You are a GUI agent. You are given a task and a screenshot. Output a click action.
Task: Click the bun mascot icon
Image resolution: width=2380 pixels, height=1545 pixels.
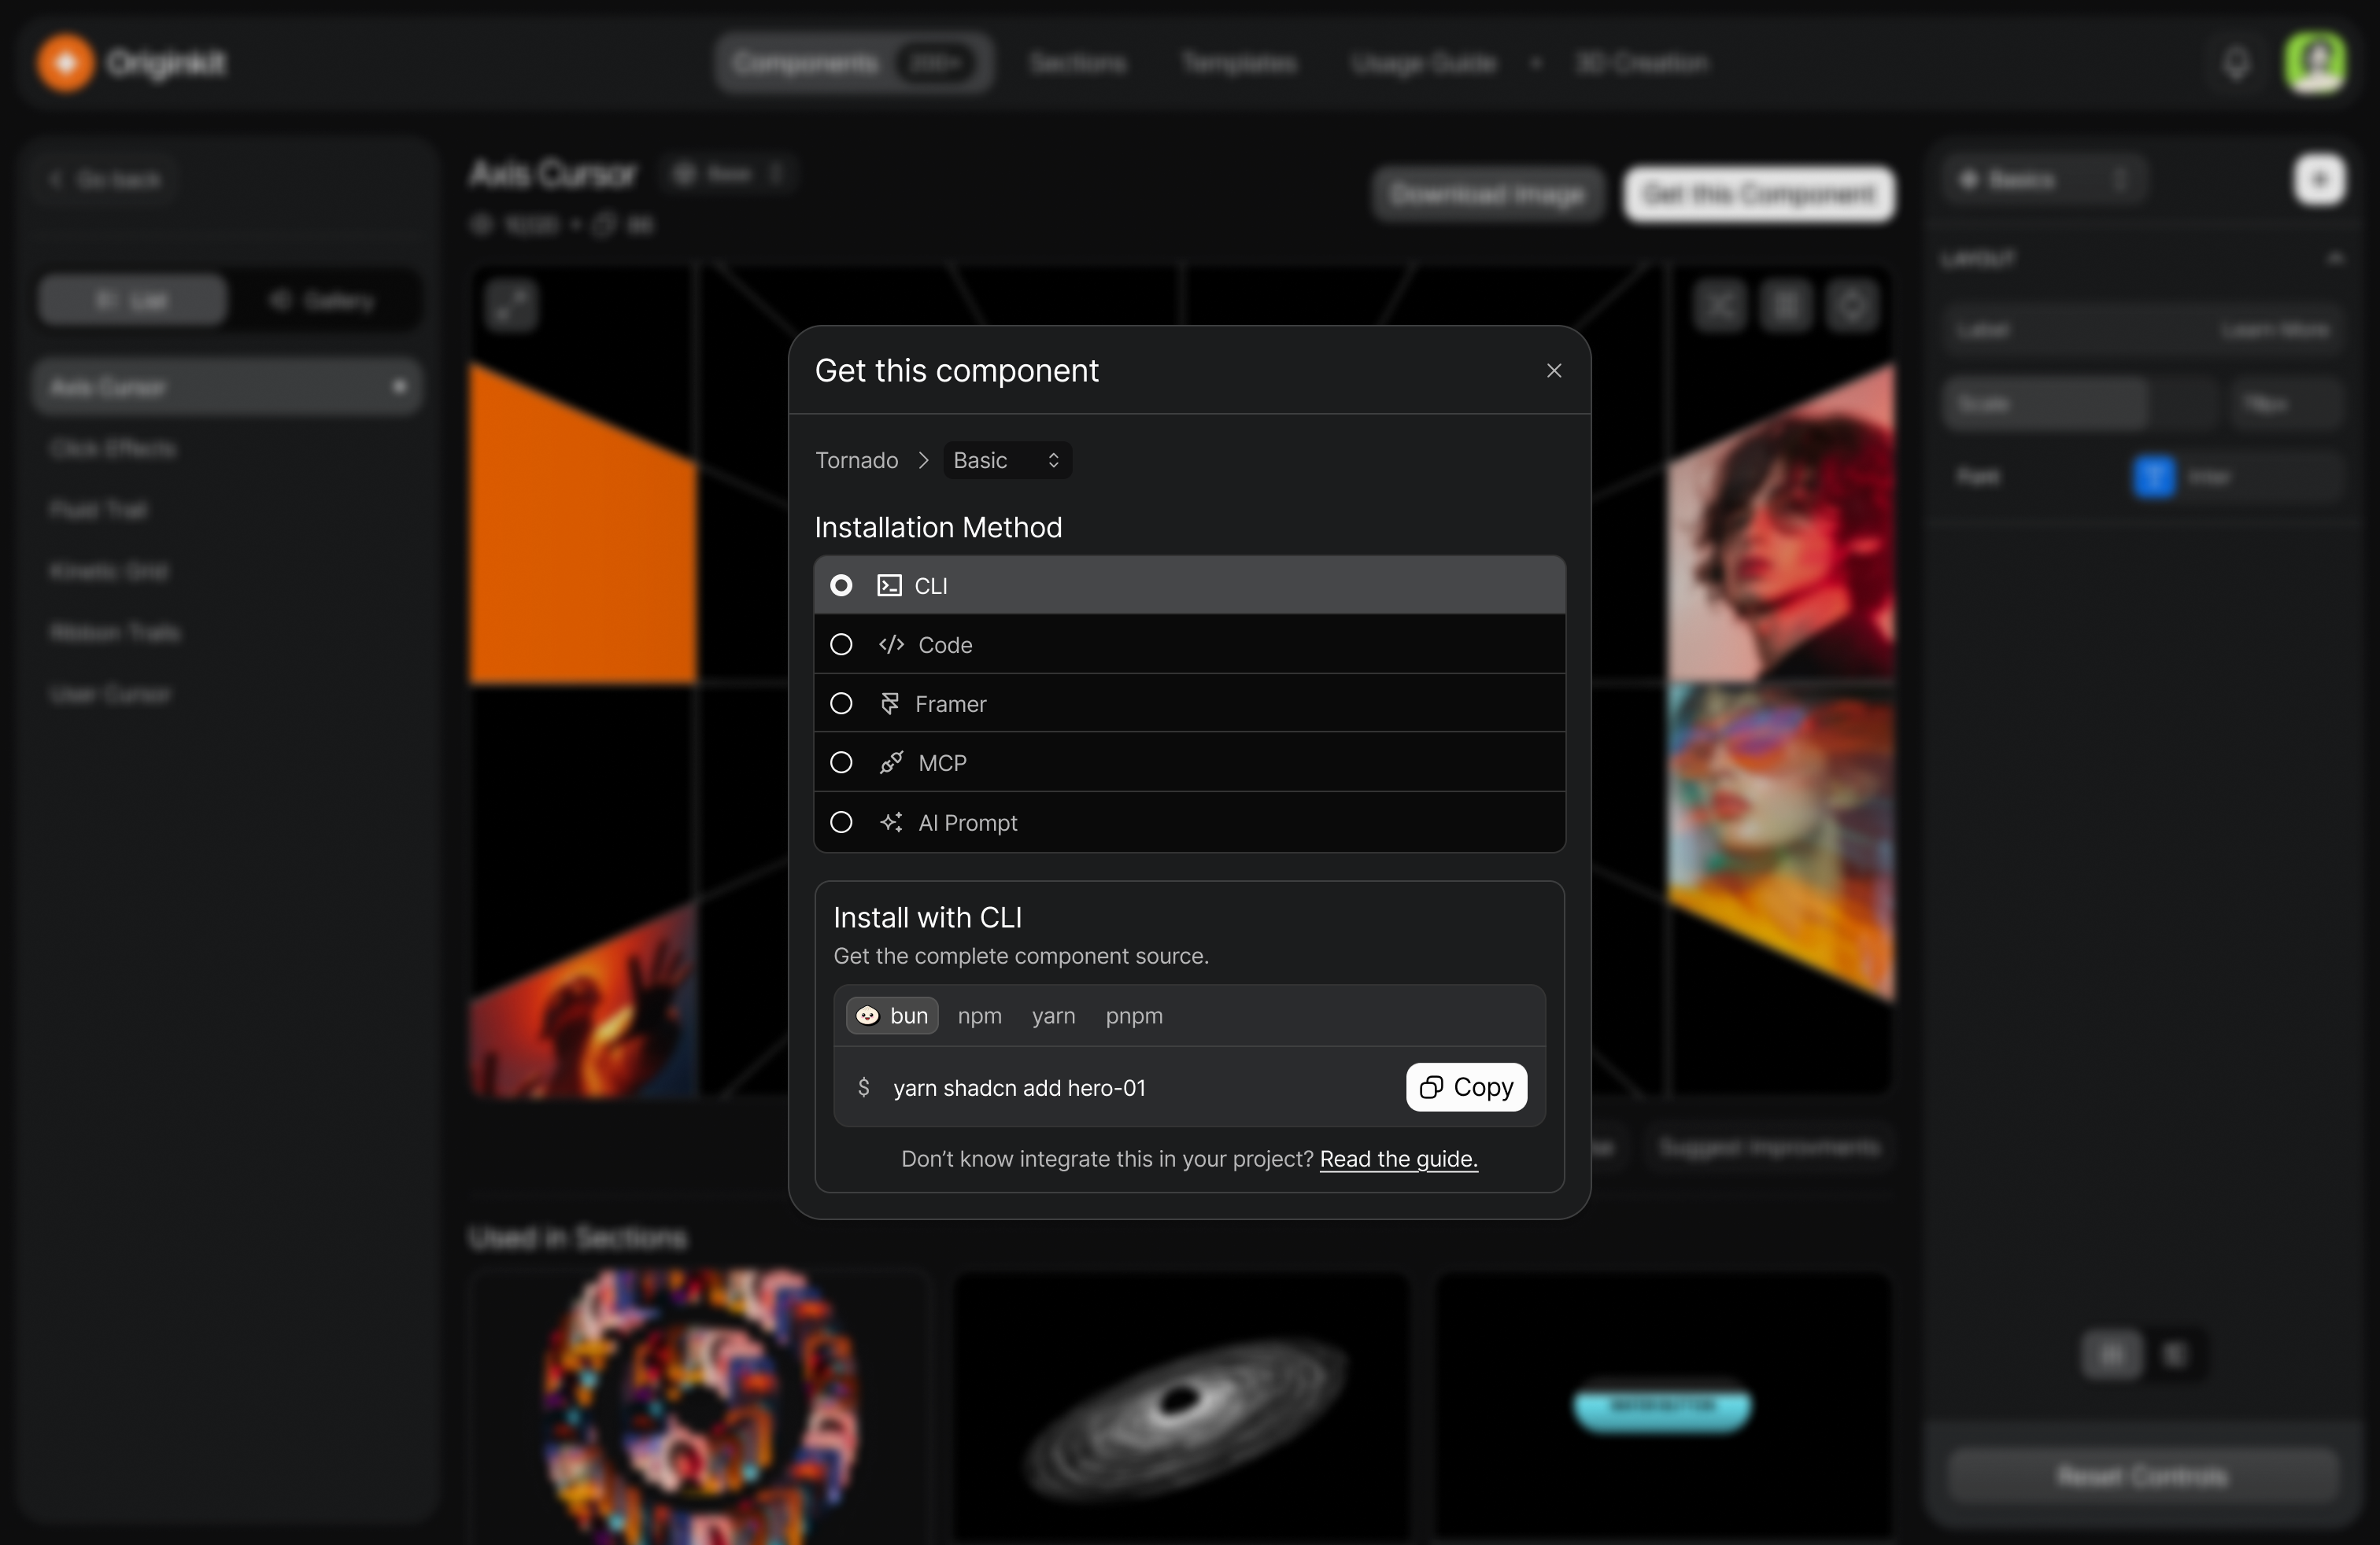tap(867, 1016)
